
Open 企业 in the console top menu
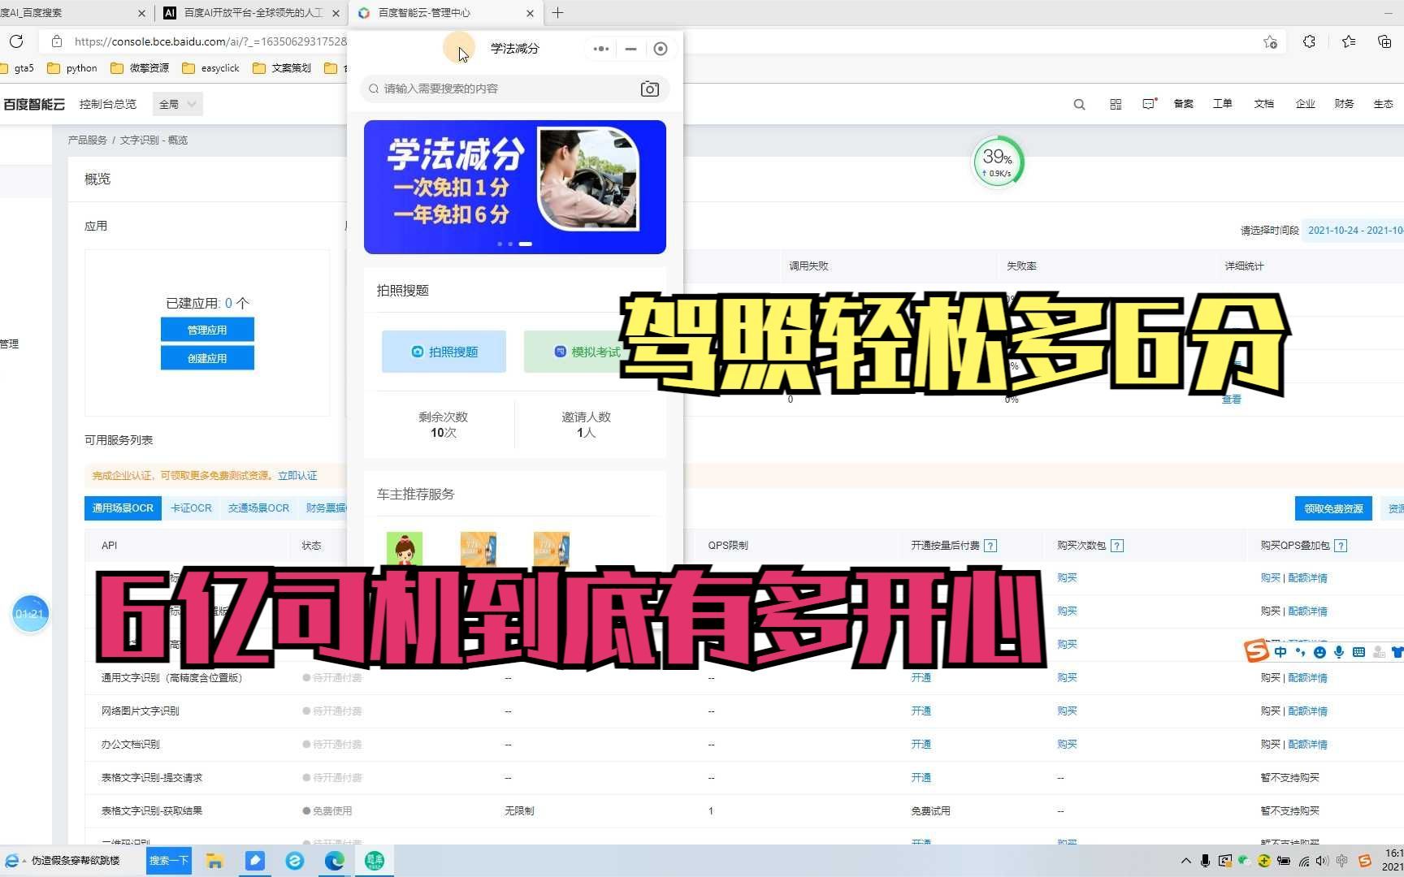pos(1305,104)
